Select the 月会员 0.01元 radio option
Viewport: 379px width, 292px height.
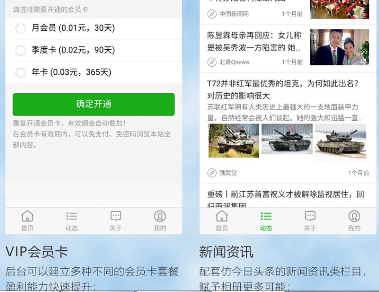click(x=20, y=28)
